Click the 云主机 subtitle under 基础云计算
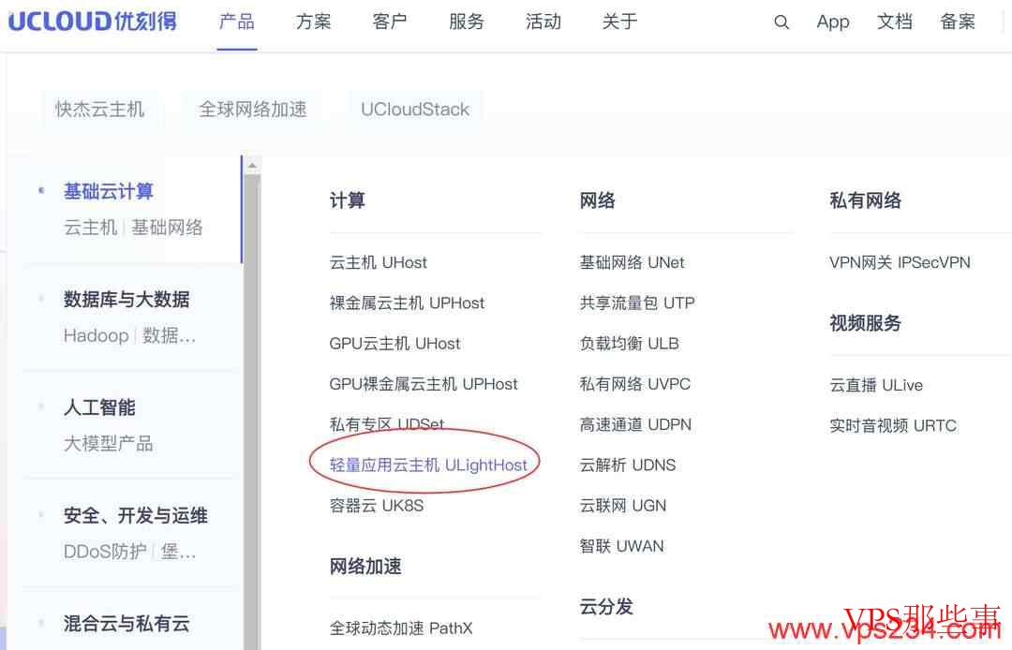Viewport: 1012px width, 650px height. [90, 228]
